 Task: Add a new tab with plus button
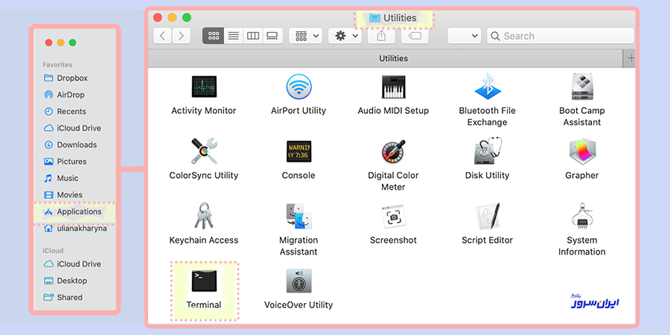[629, 58]
